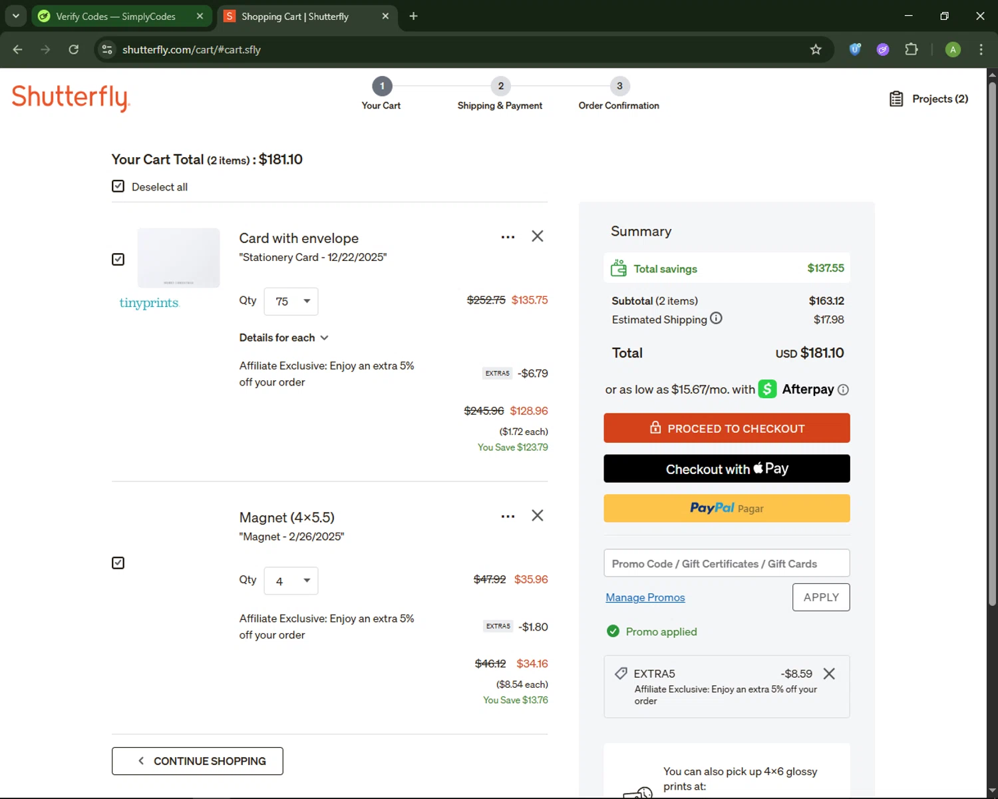Click the Apply promo button
Screen dimensions: 998x799
point(821,597)
